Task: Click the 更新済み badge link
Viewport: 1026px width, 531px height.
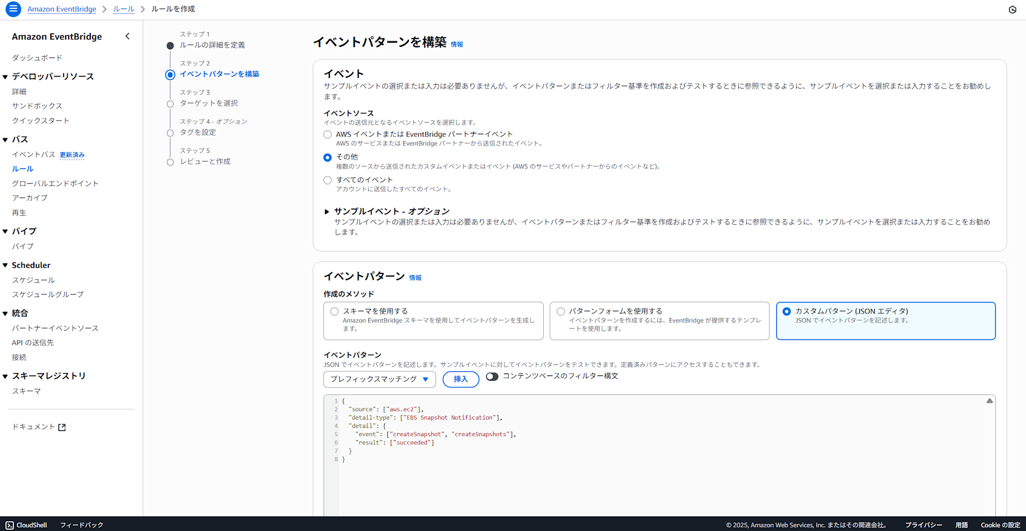Action: point(72,155)
